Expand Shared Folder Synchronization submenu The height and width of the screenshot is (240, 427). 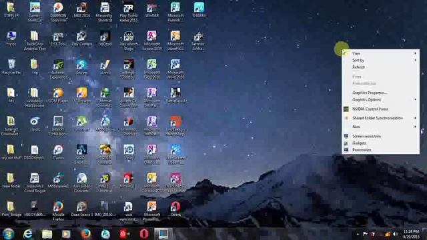[x=381, y=118]
